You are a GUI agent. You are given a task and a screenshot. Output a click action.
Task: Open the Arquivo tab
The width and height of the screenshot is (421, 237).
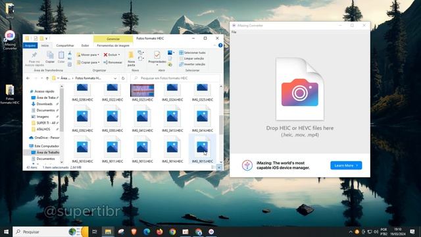click(x=30, y=45)
